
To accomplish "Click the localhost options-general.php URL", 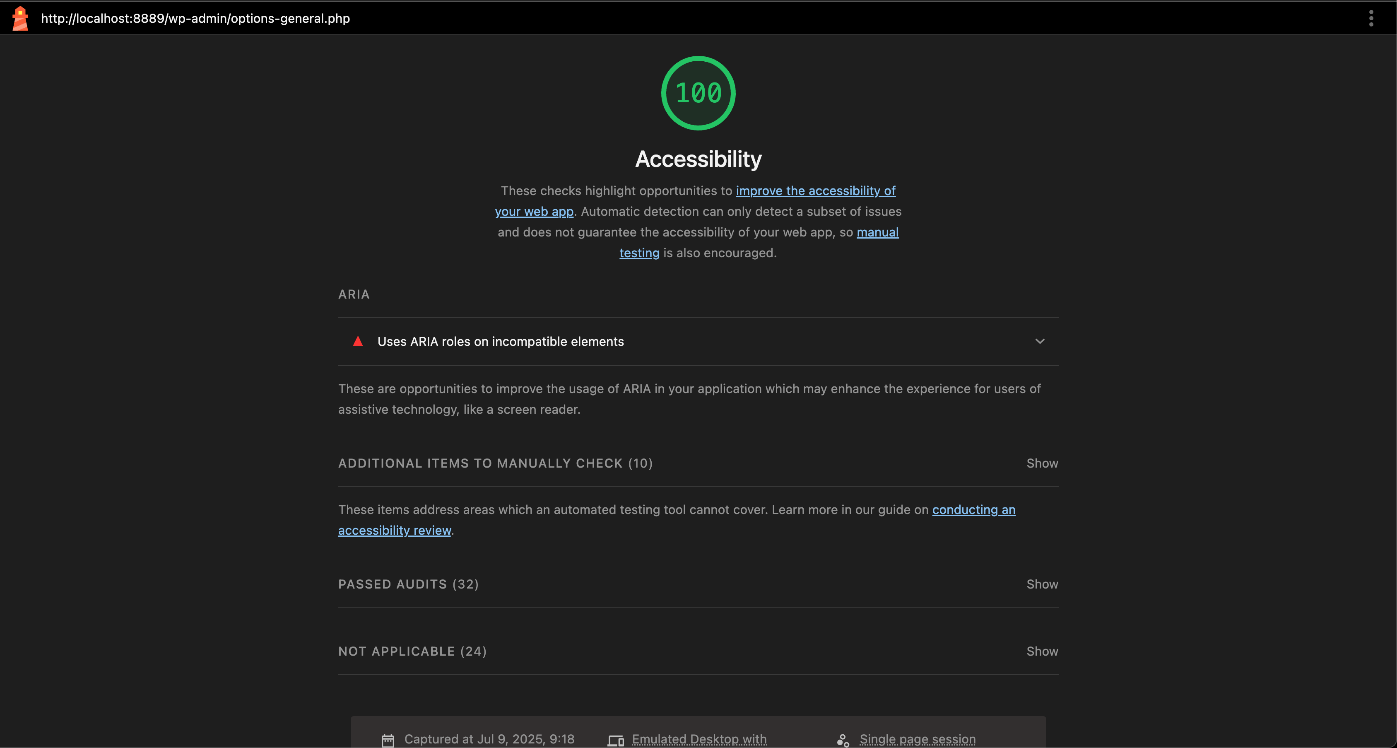I will click(x=195, y=19).
